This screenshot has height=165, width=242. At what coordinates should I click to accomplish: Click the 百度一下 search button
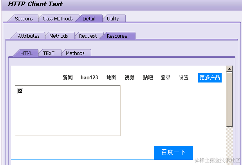tap(173, 152)
